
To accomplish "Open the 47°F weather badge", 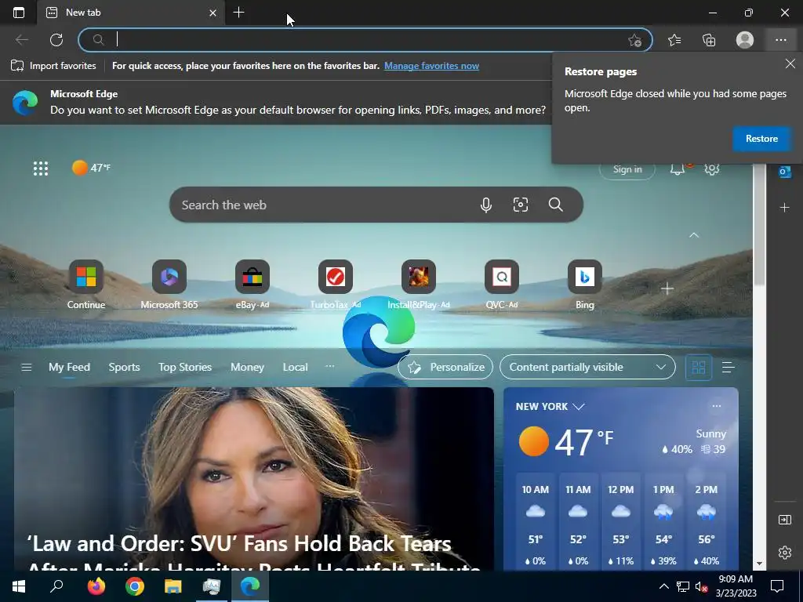I will pyautogui.click(x=91, y=168).
